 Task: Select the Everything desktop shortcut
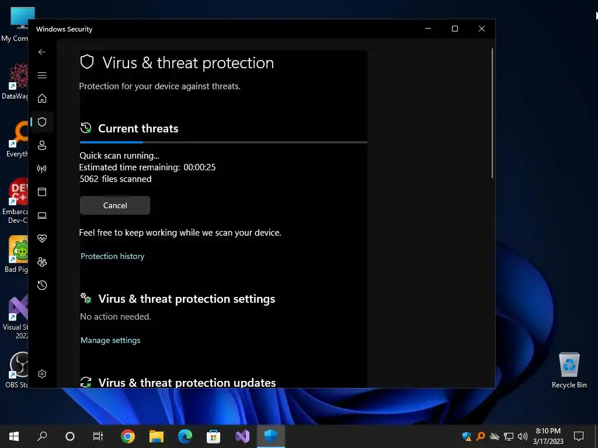[16, 139]
